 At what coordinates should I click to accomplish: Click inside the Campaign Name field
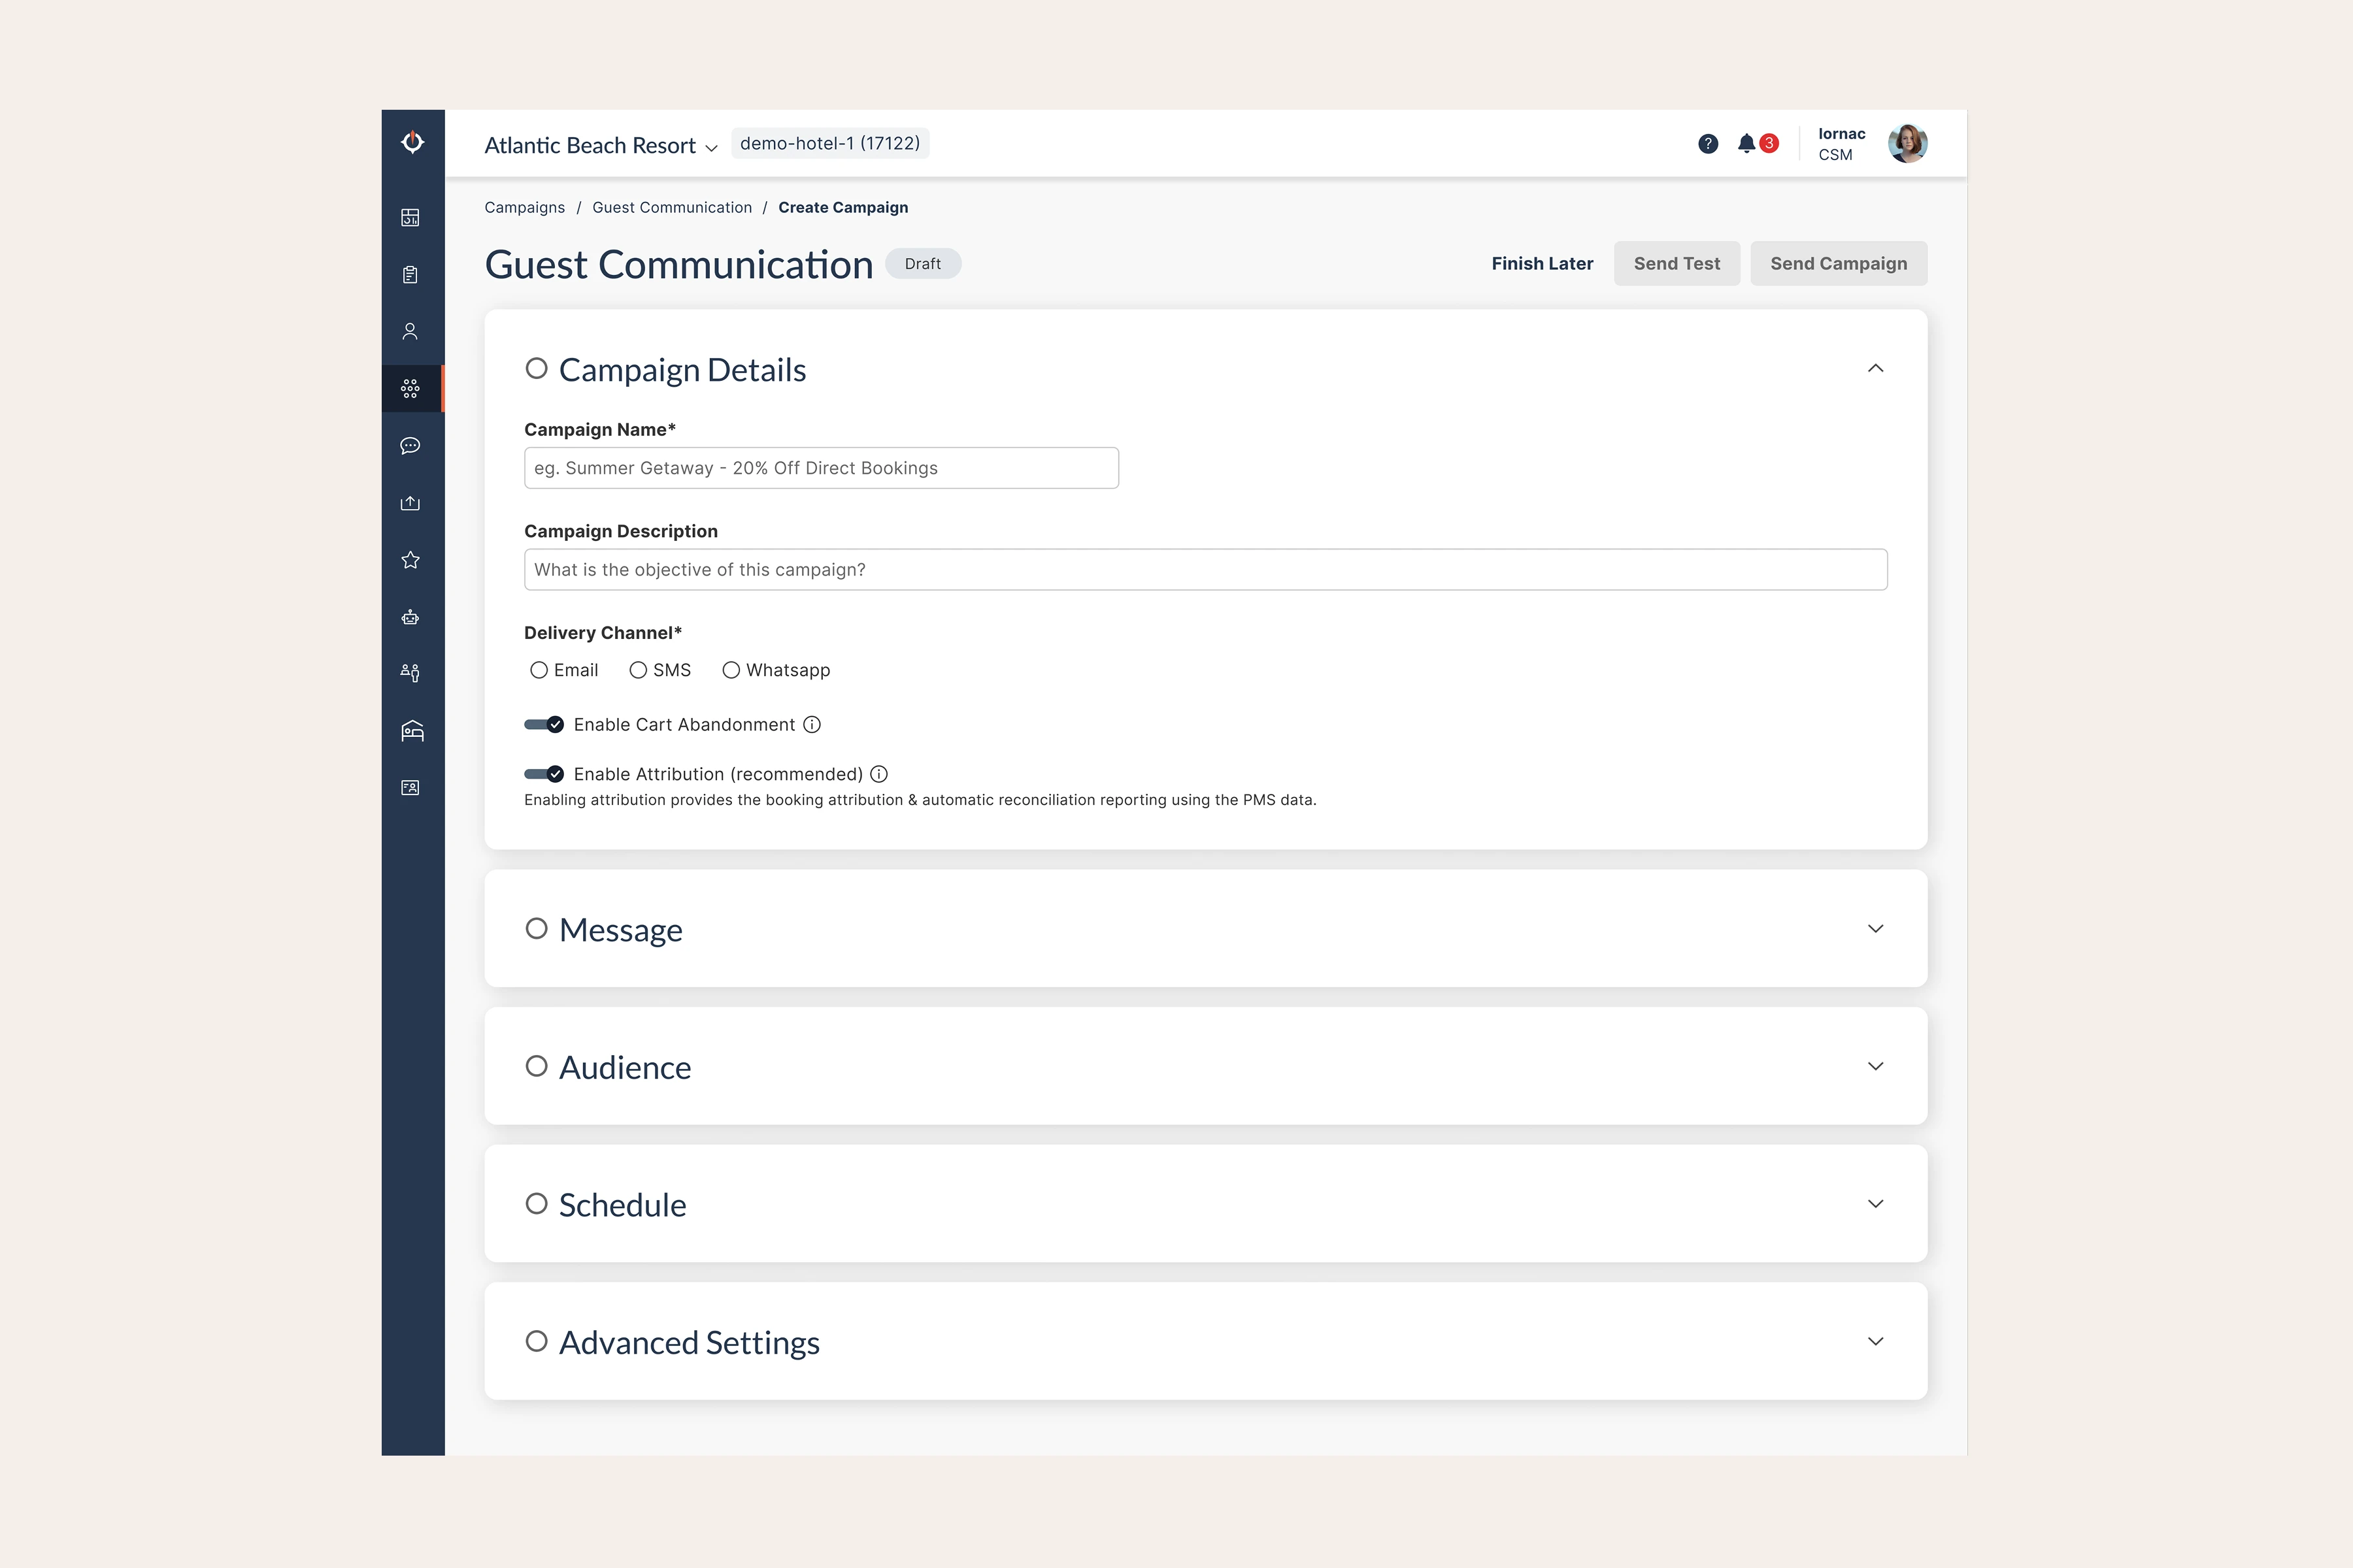coord(820,467)
